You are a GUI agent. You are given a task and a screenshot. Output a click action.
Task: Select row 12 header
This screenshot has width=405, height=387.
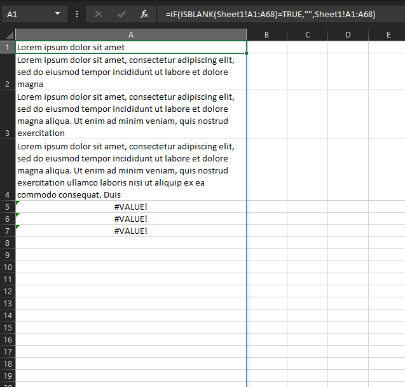[x=8, y=291]
